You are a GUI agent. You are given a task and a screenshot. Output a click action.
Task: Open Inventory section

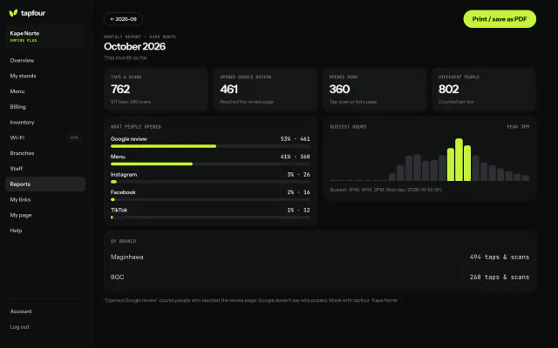coord(45,122)
